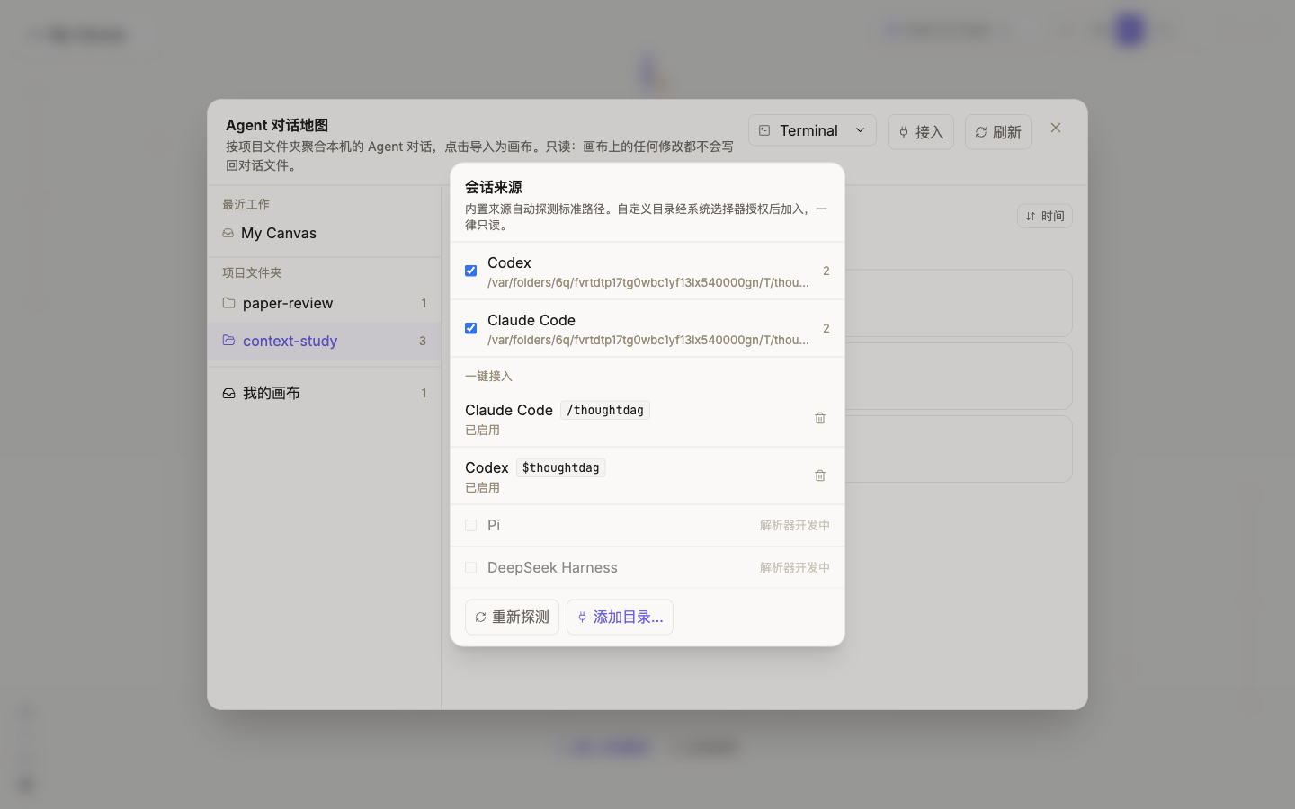Click the refresh icon in 刷新
The height and width of the screenshot is (809, 1295).
point(981,132)
